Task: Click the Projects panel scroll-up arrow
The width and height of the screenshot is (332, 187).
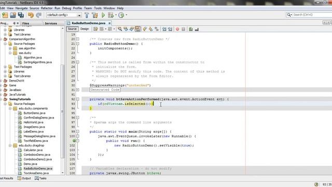Action: pos(62,28)
